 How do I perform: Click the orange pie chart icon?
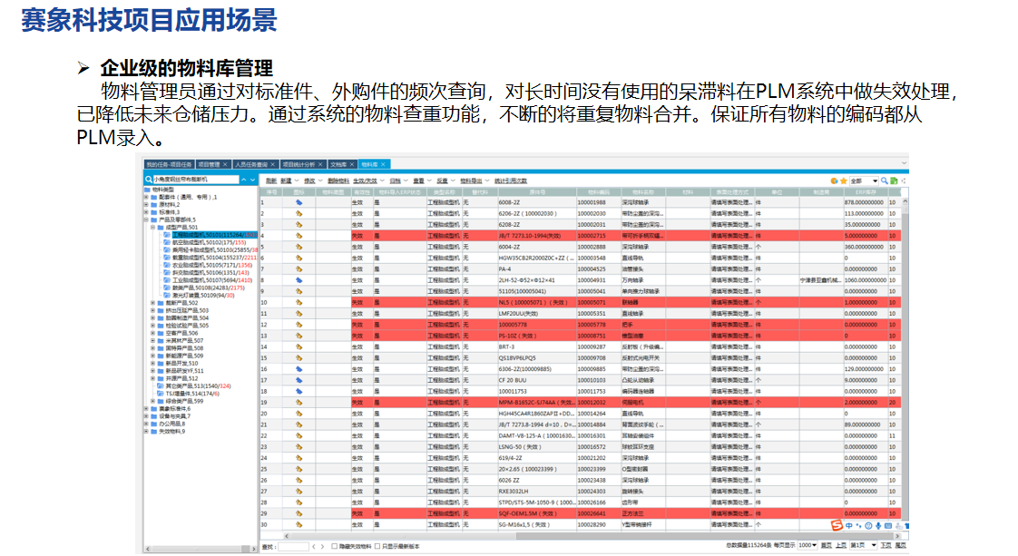pyautogui.click(x=835, y=180)
